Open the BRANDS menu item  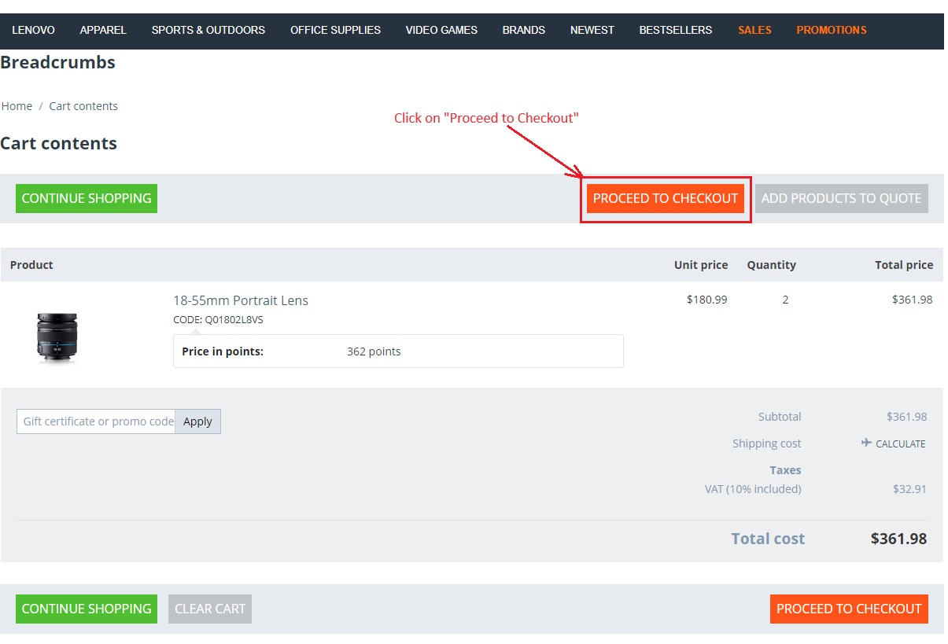tap(524, 30)
